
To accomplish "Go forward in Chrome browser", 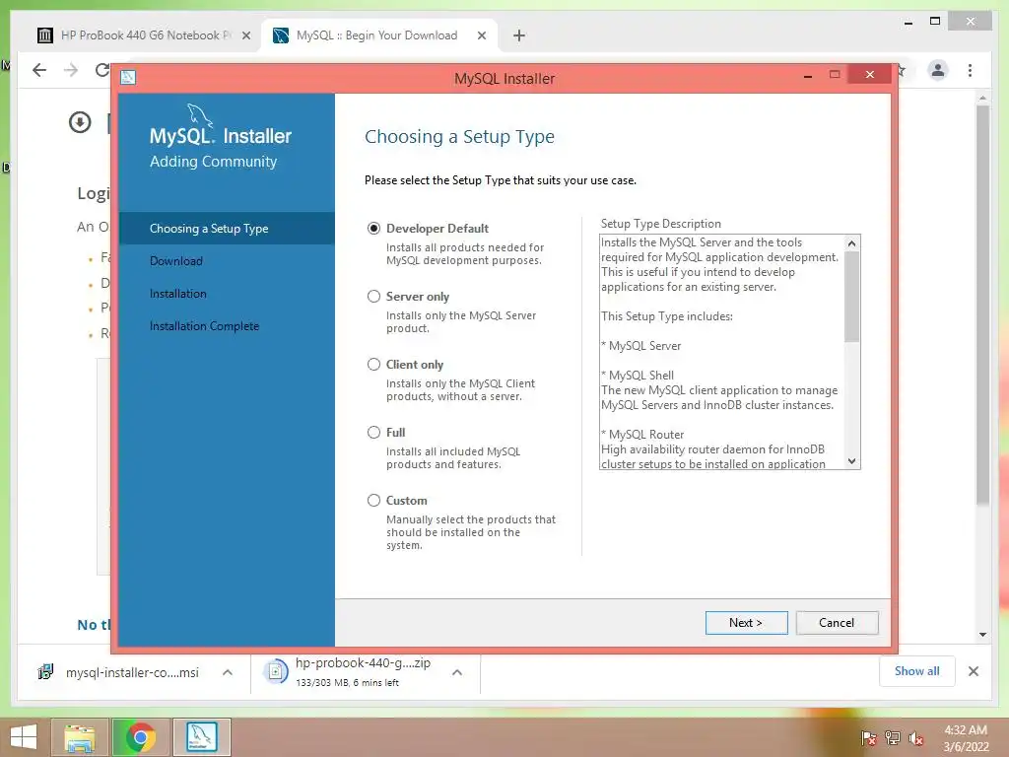I will (71, 70).
